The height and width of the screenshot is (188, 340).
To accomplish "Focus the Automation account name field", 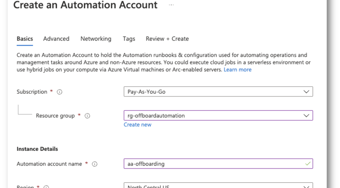I will point(218,164).
